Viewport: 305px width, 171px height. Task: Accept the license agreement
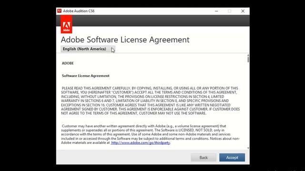[x=232, y=157]
